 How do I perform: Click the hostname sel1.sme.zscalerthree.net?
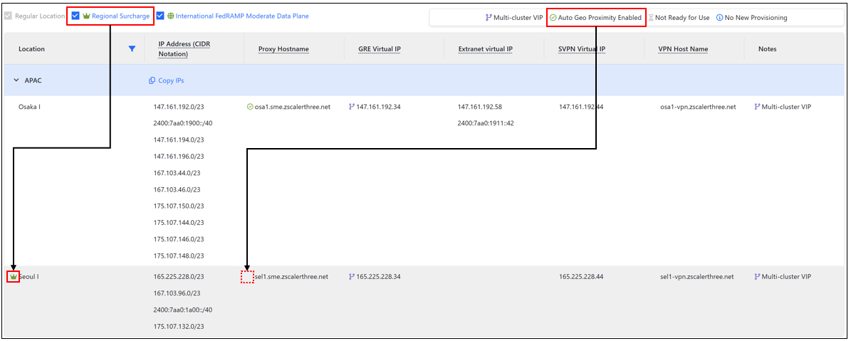click(291, 277)
